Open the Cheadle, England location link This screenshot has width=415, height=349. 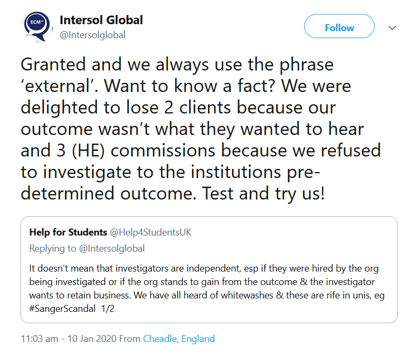[x=179, y=339]
